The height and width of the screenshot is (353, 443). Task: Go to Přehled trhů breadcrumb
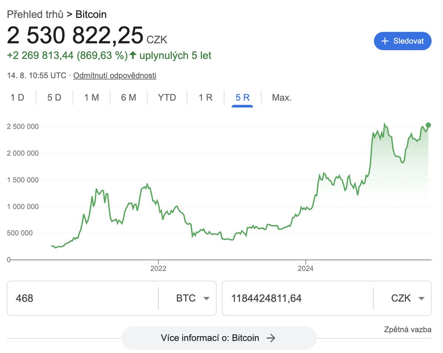coord(35,14)
